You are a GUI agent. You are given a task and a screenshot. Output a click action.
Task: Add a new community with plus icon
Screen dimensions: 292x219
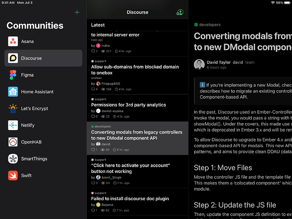77,12
